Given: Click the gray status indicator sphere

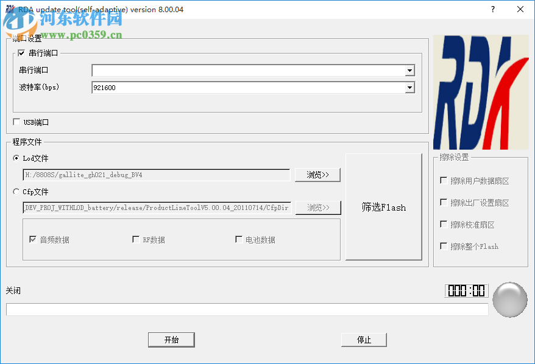Looking at the screenshot, I should tap(509, 299).
